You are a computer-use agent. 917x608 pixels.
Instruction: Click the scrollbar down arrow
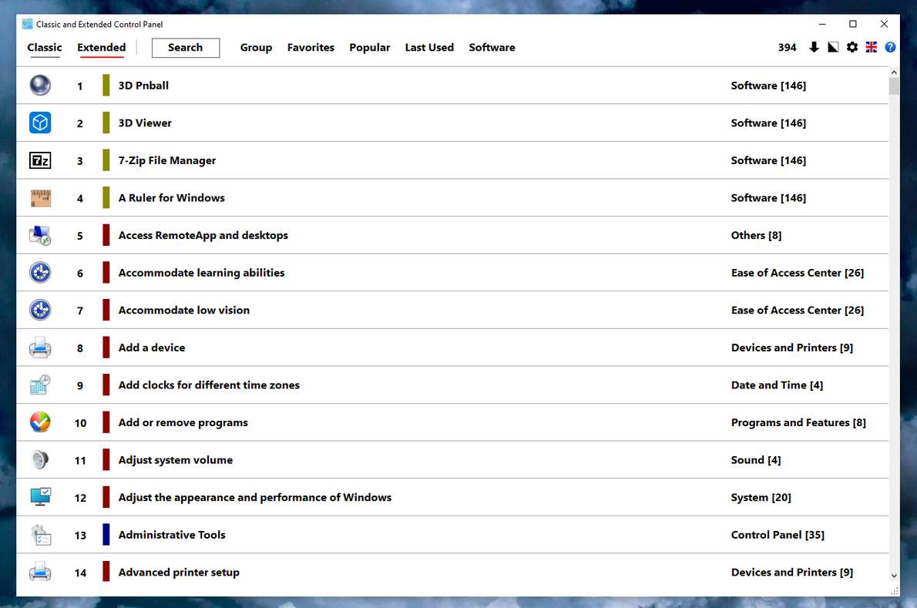pos(894,576)
